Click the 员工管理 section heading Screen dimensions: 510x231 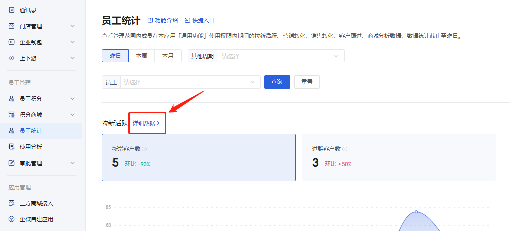point(20,83)
